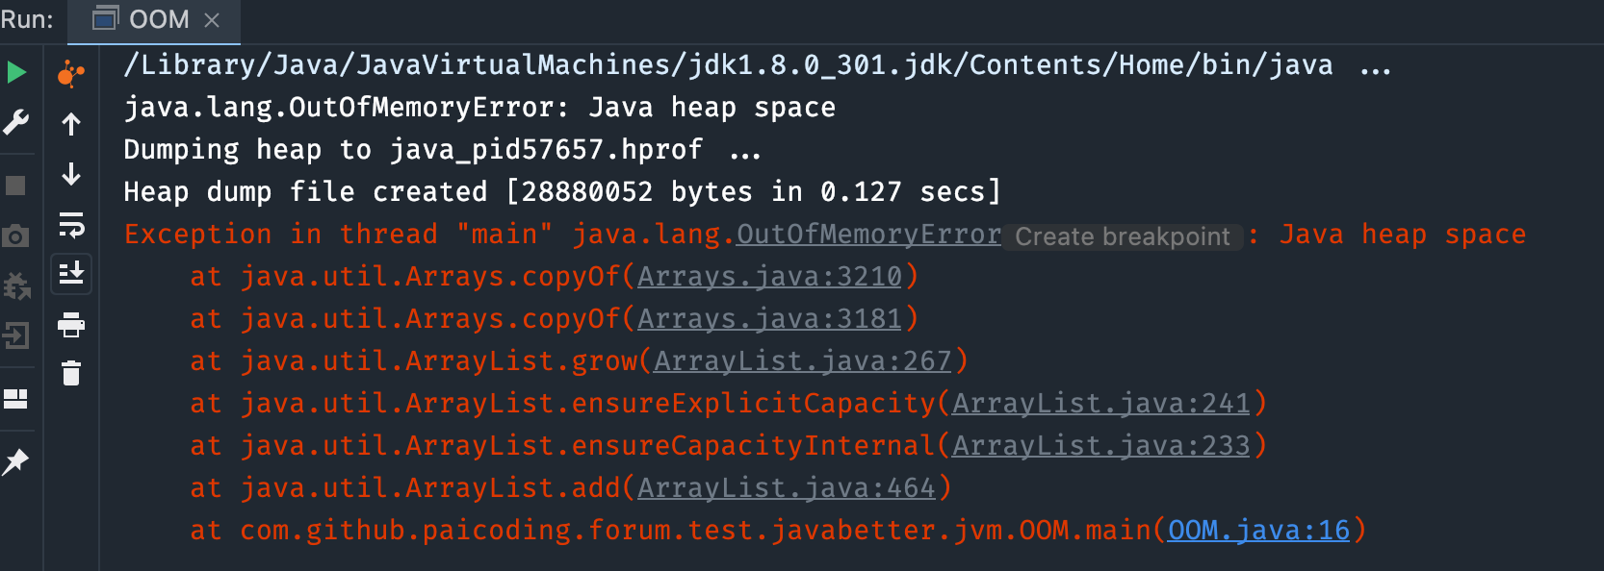Click the stop process square icon

pos(15,186)
